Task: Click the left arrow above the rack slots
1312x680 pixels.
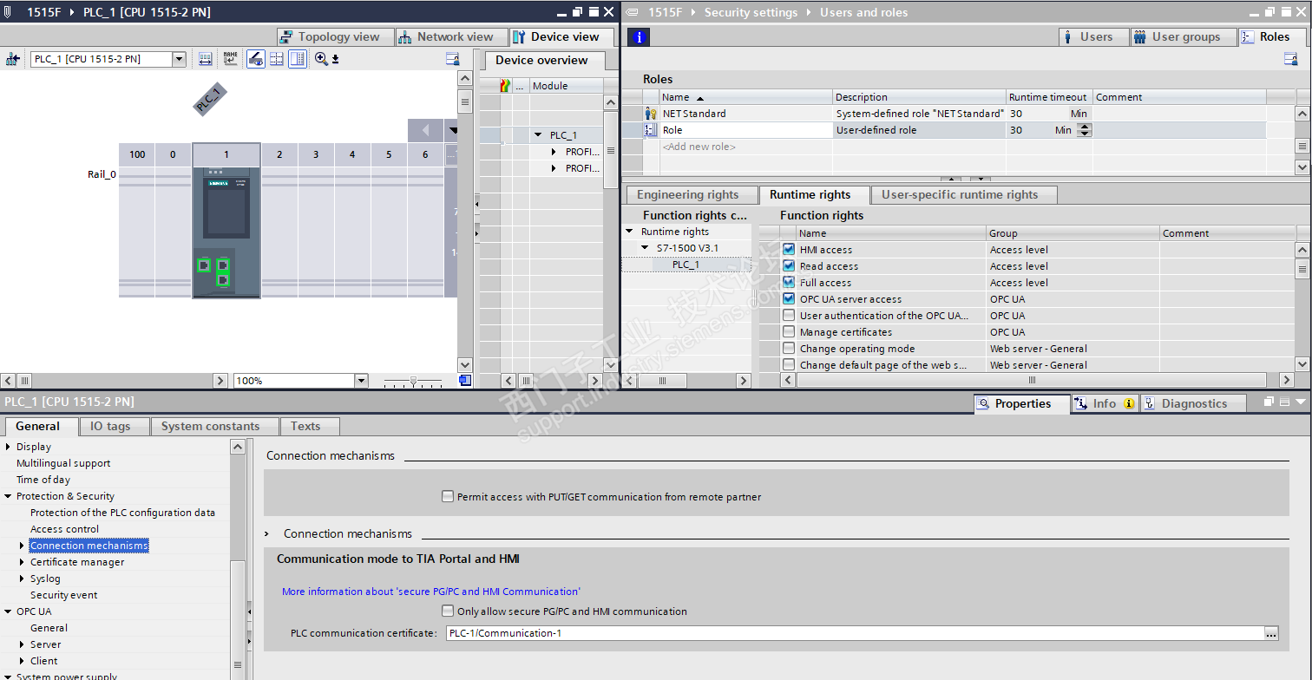Action: (x=425, y=130)
